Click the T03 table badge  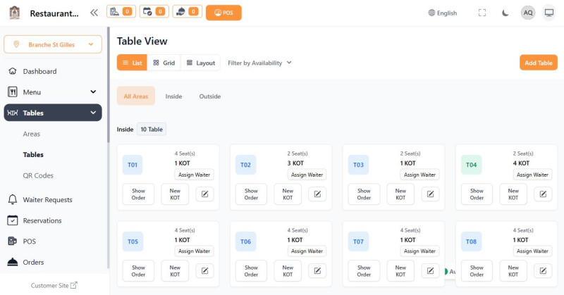tap(358, 165)
